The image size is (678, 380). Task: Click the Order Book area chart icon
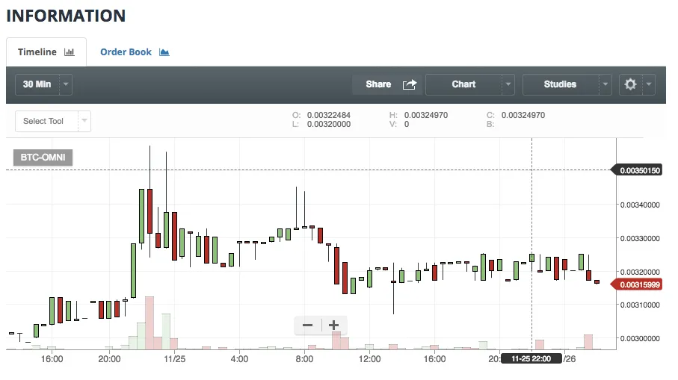(x=164, y=52)
